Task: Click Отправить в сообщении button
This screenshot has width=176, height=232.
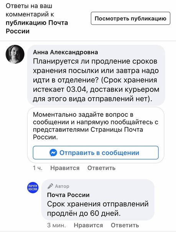Action: [x=96, y=153]
